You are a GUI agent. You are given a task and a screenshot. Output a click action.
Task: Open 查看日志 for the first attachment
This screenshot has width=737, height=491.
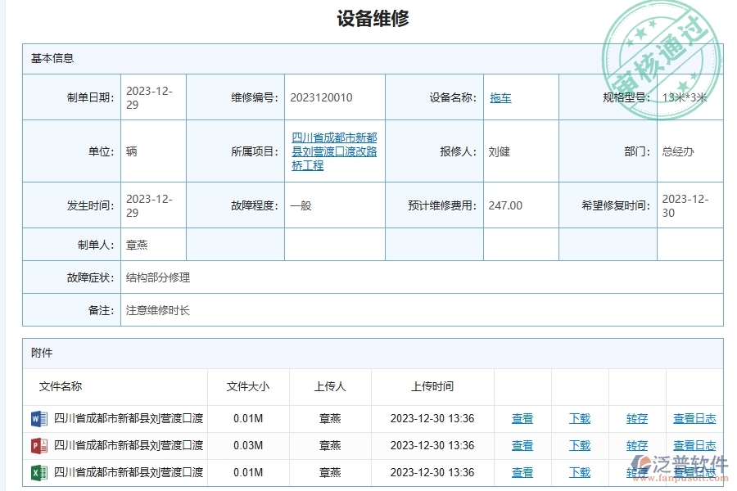pyautogui.click(x=694, y=418)
